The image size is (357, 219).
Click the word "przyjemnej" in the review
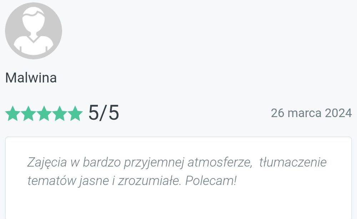click(154, 162)
